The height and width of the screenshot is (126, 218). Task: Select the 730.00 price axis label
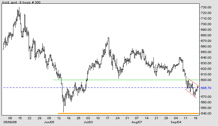click(206, 7)
